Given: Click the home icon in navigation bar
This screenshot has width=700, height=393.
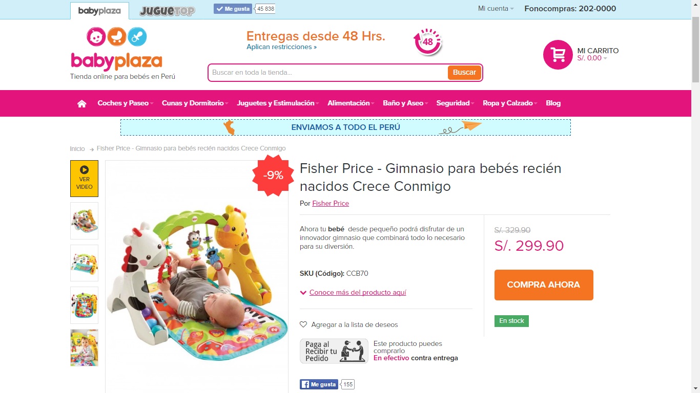Looking at the screenshot, I should click(81, 103).
